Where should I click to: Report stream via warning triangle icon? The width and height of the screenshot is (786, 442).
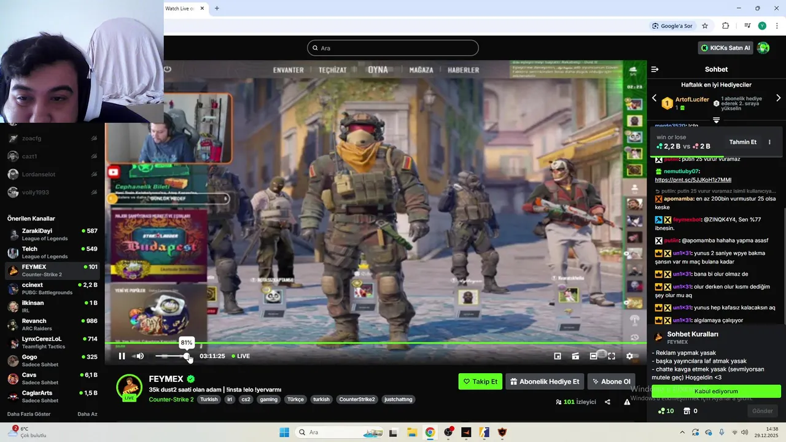pyautogui.click(x=627, y=402)
